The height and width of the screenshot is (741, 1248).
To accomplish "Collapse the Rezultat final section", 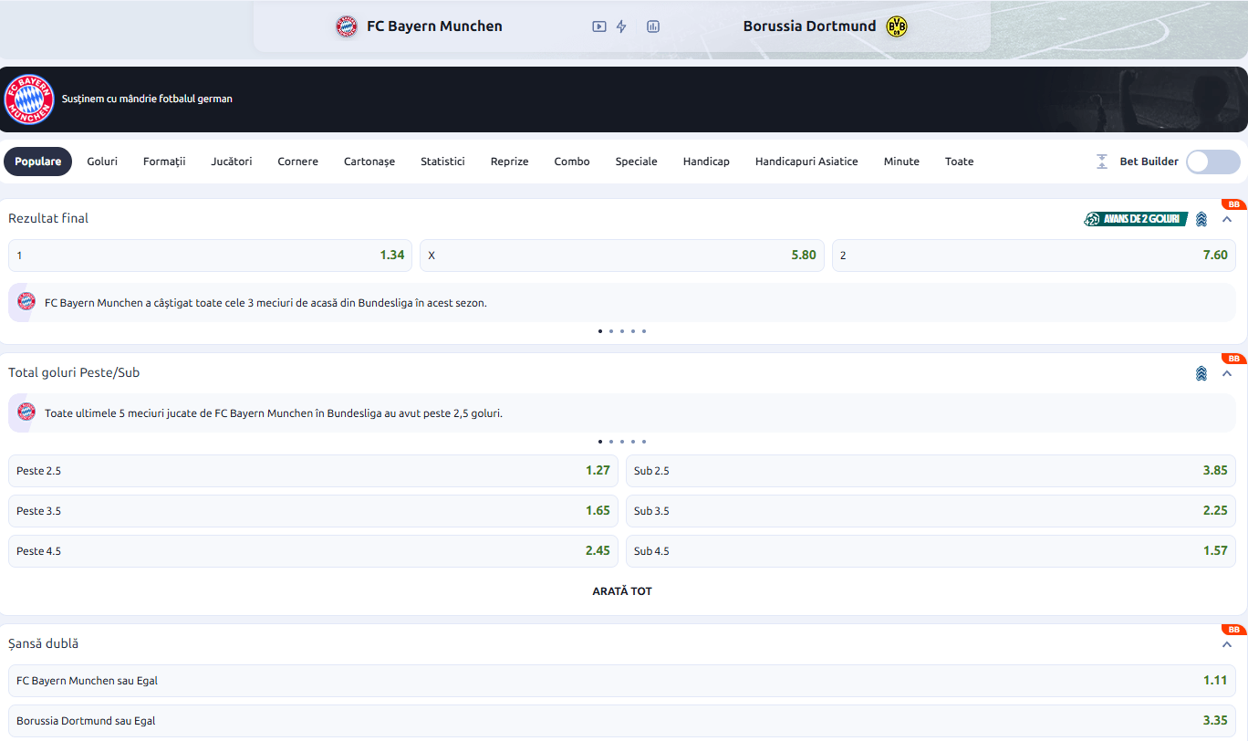I will click(x=1227, y=219).
